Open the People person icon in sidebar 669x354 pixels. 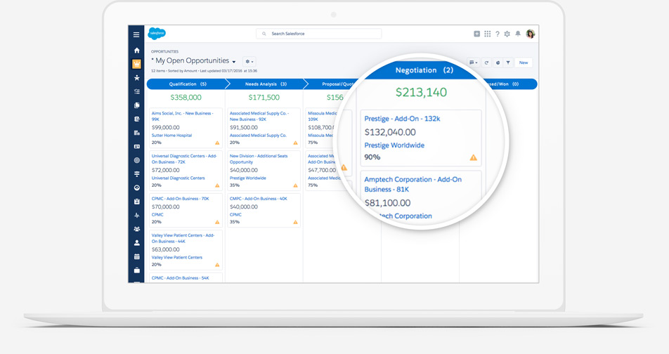(x=136, y=243)
